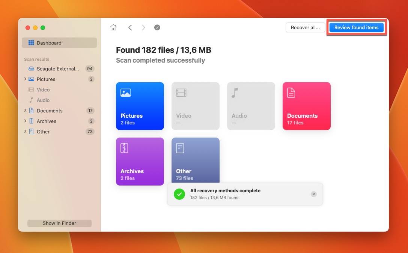Go to the Home screen icon
This screenshot has height=253, width=408.
tap(113, 27)
